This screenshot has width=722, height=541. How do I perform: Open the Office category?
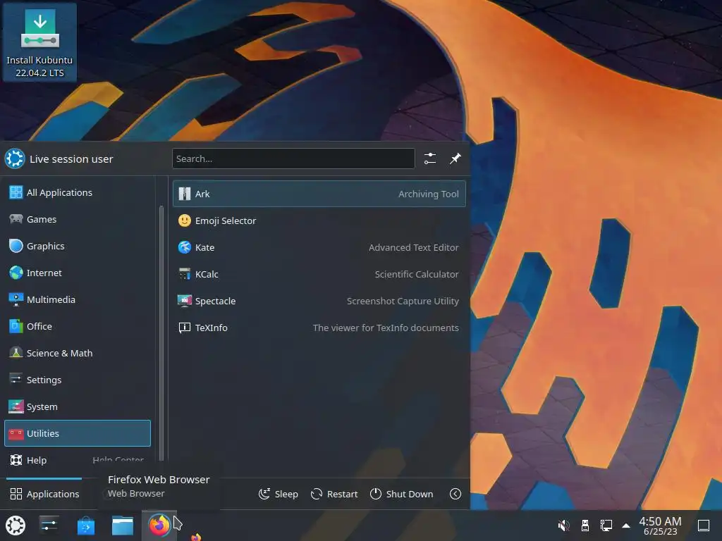pos(78,325)
